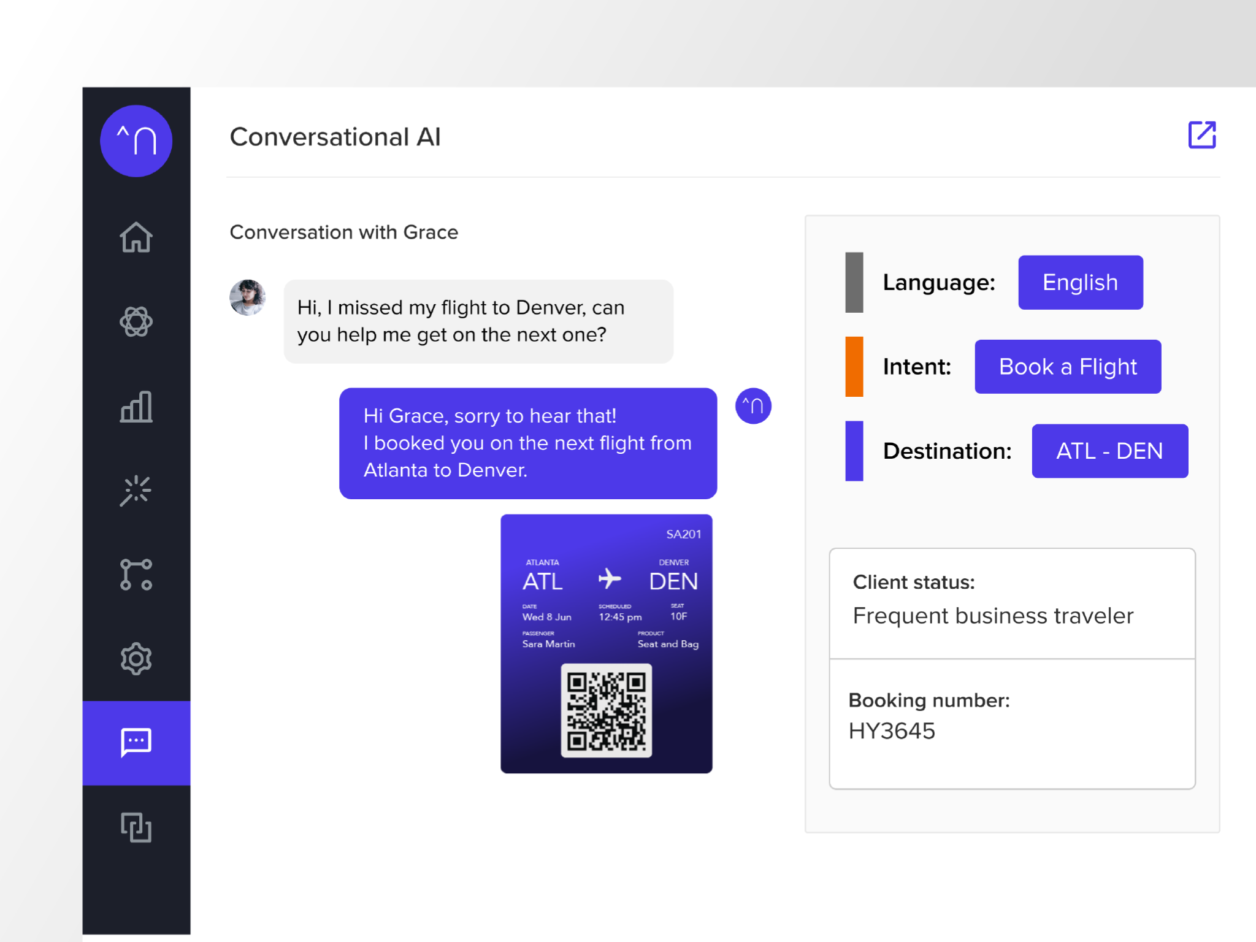Click the boarding pass QR code
The height and width of the screenshot is (942, 1256).
click(606, 711)
